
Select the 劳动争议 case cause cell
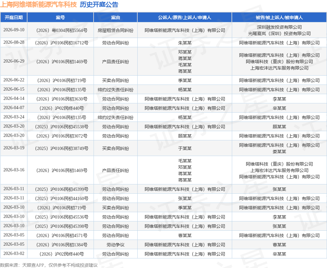point(115,245)
